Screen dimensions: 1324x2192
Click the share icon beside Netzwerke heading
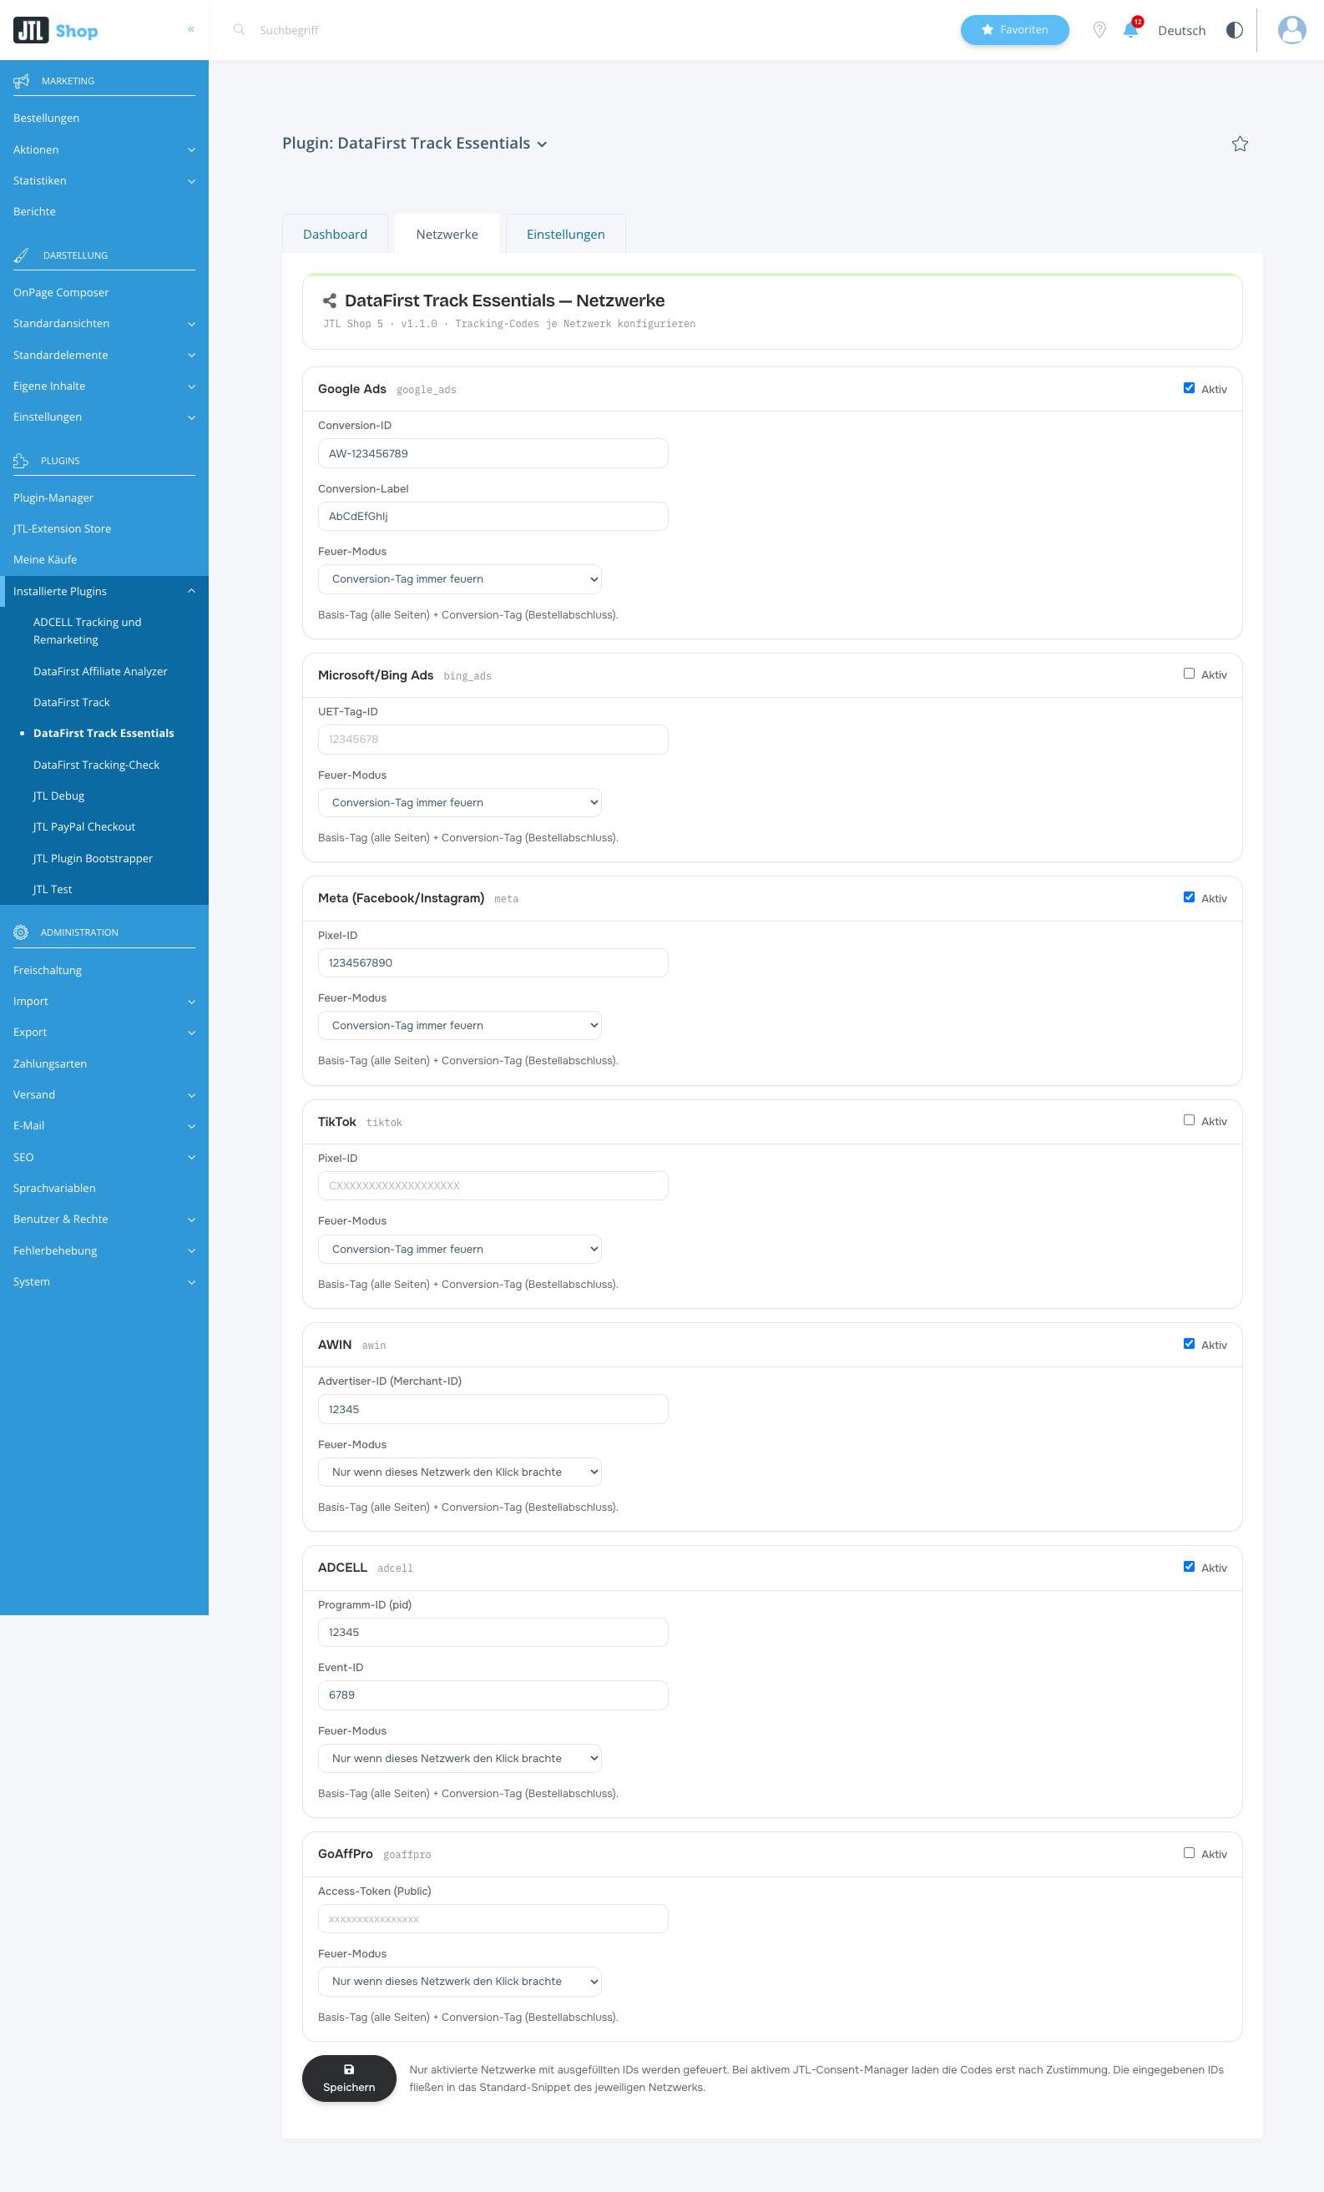(x=329, y=301)
